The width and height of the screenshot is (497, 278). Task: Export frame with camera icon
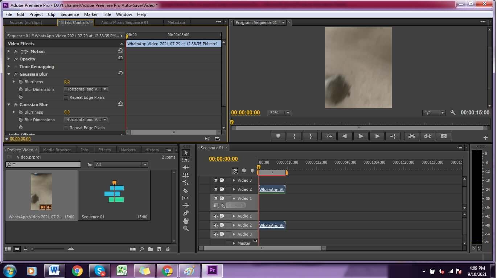coord(444,136)
